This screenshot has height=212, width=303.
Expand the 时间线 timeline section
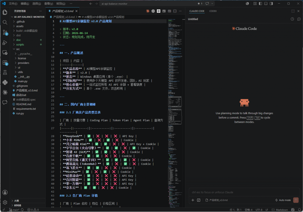(x=28, y=205)
